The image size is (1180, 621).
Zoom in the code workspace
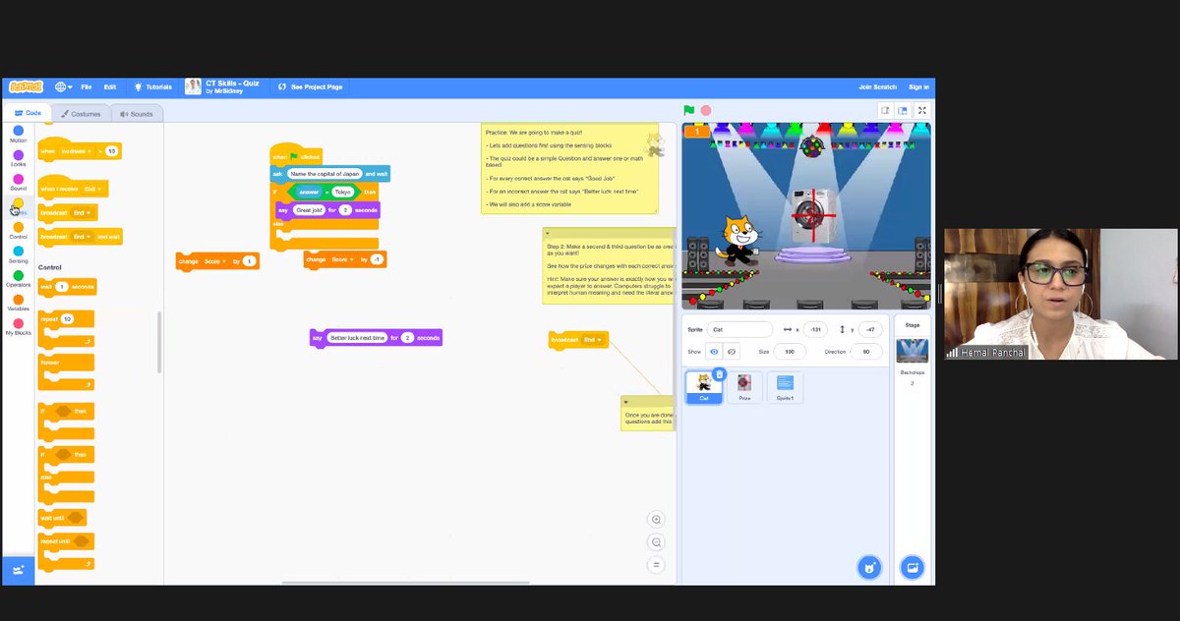pyautogui.click(x=656, y=519)
